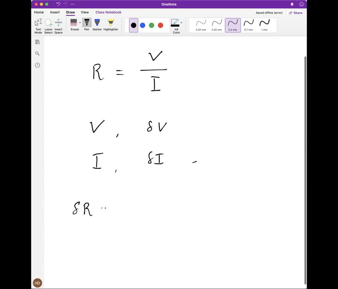338x289 pixels.
Task: Pick the red ink color swatch
Action: [160, 25]
